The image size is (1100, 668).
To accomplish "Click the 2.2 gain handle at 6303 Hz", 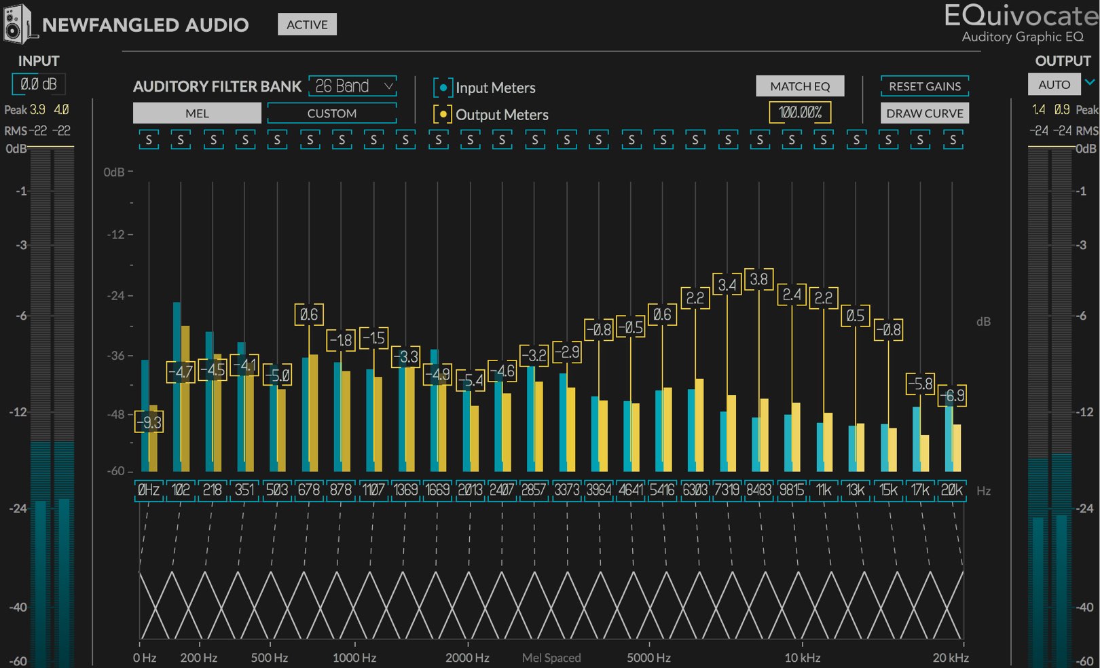I will point(695,298).
